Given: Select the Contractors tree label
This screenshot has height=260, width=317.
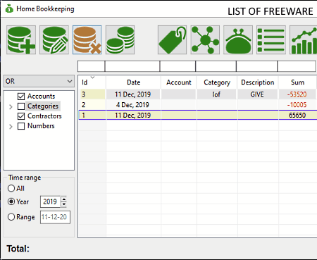Looking at the screenshot, I should pyautogui.click(x=44, y=116).
